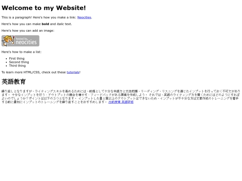The width and height of the screenshot is (242, 181).
Task: Click the cat mascot icon in badge
Action: tap(8, 41)
